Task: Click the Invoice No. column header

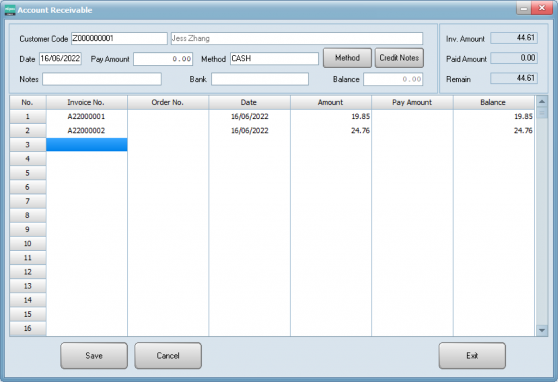Action: tap(86, 102)
